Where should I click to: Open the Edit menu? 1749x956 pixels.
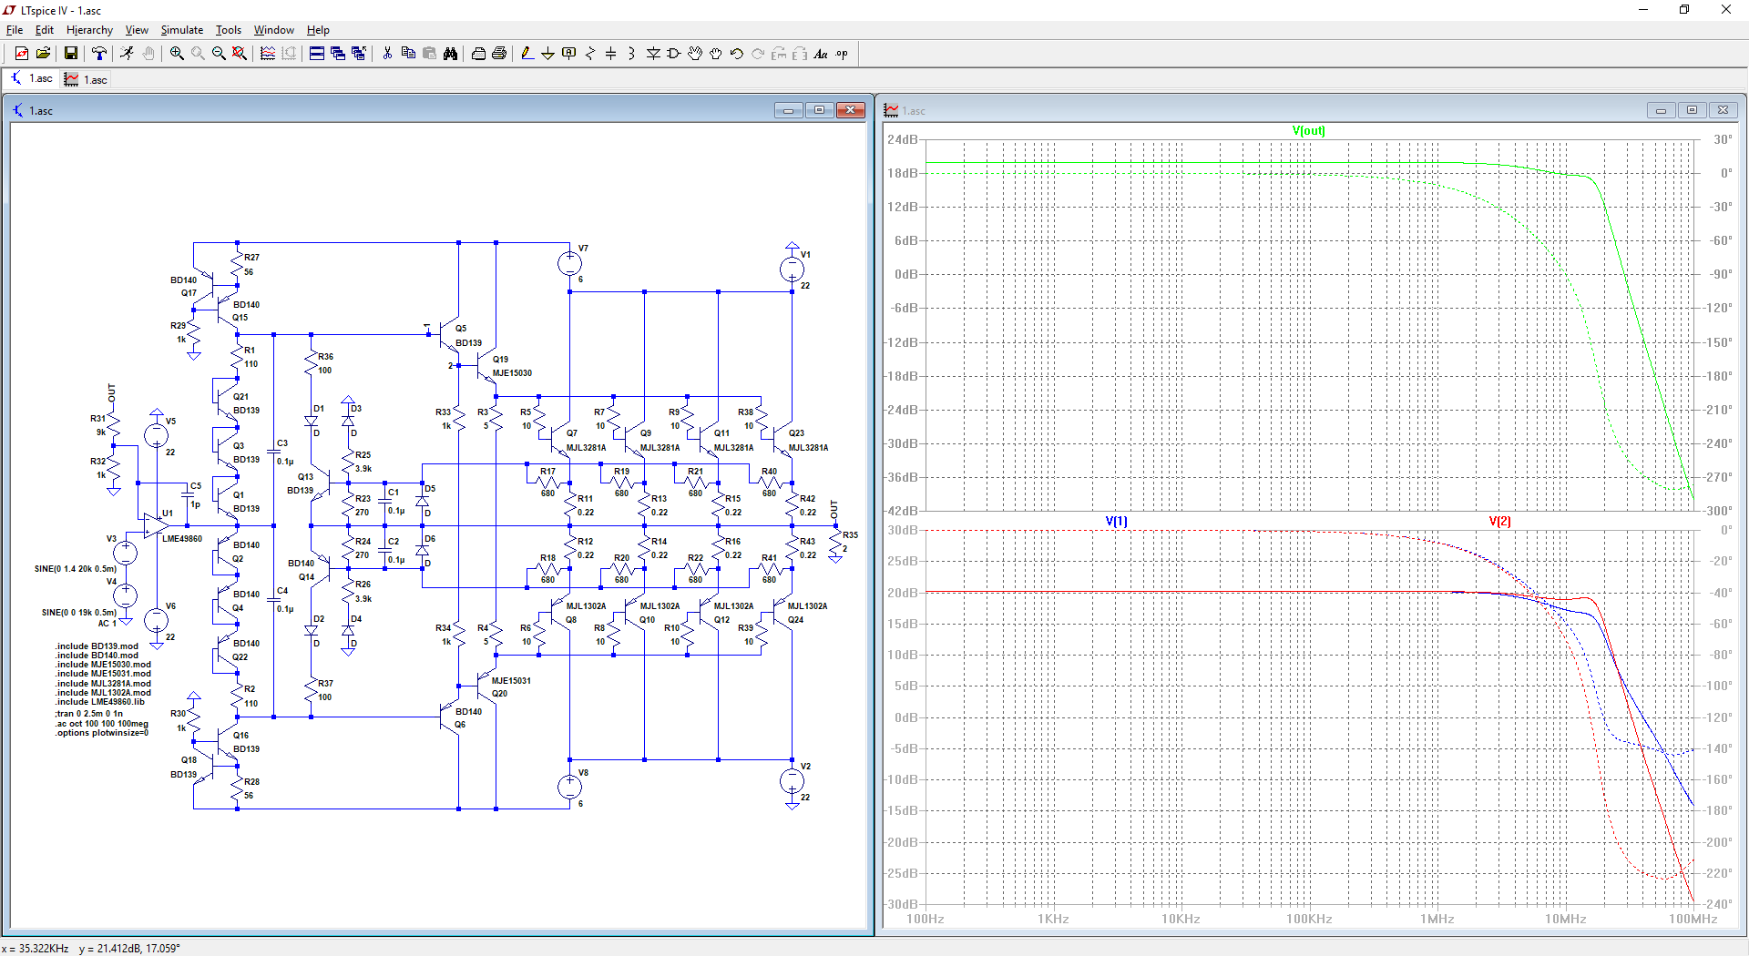(x=45, y=30)
